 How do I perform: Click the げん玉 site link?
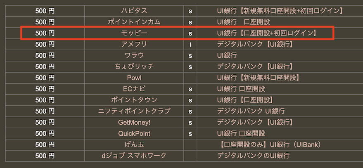(x=134, y=144)
